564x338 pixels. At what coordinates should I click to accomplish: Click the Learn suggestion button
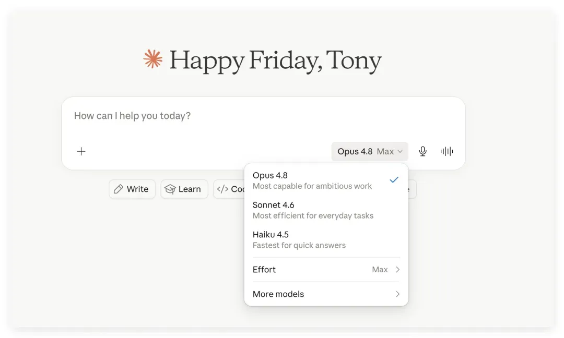[x=184, y=189]
